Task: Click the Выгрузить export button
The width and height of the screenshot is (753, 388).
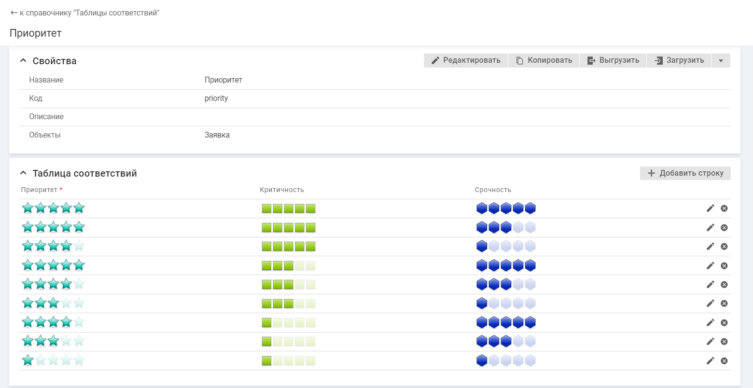Action: tap(613, 60)
